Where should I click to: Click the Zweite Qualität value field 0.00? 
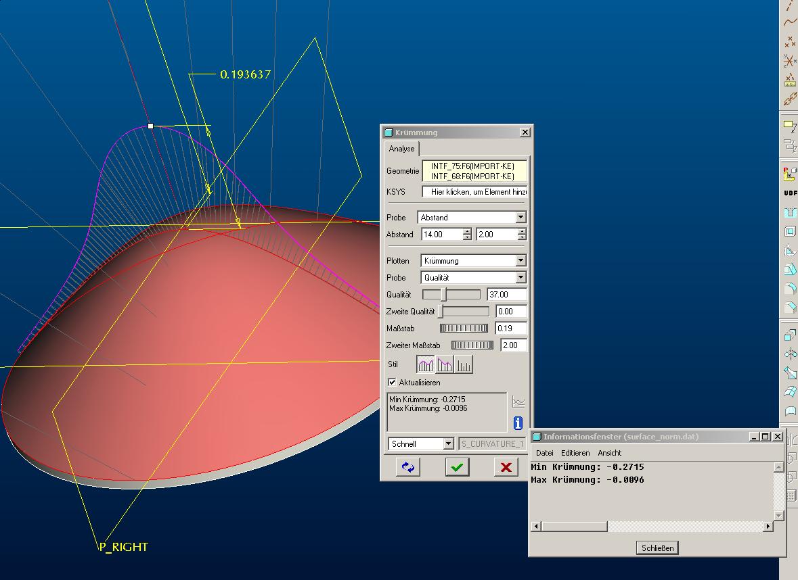pos(511,311)
